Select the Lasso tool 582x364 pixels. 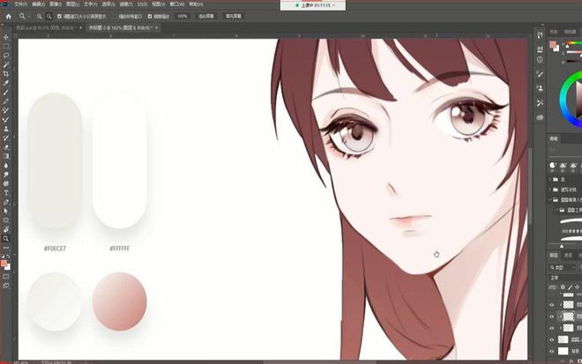(x=6, y=55)
